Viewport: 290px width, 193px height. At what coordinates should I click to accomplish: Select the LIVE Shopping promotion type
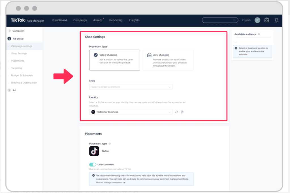point(168,60)
